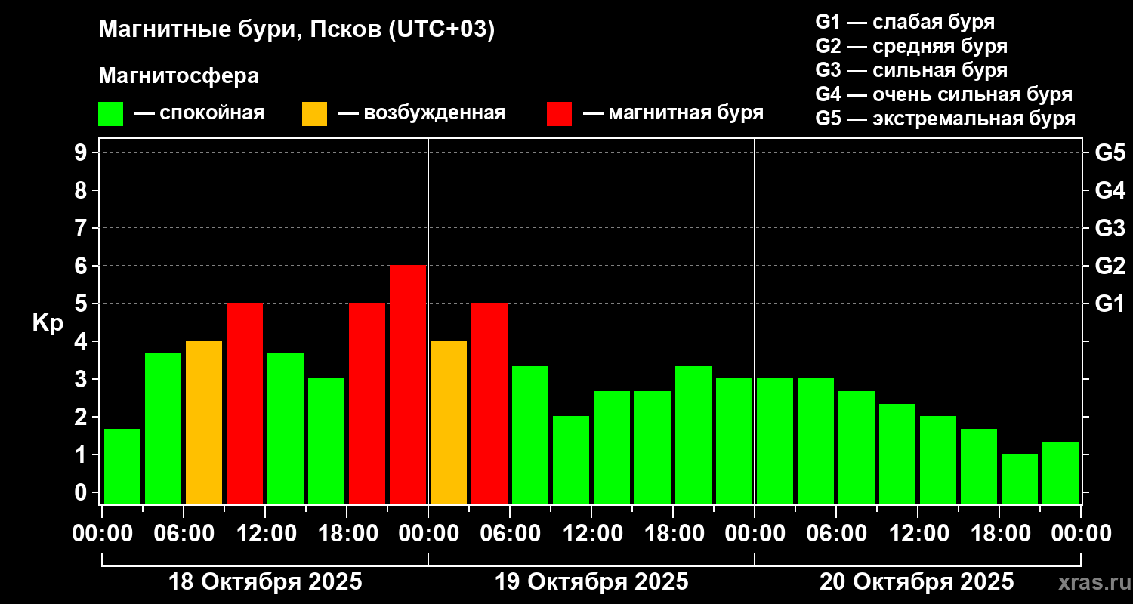This screenshot has height=604, width=1133.
Task: Click the red bar at 09:00 on 18 October
Action: coord(245,403)
